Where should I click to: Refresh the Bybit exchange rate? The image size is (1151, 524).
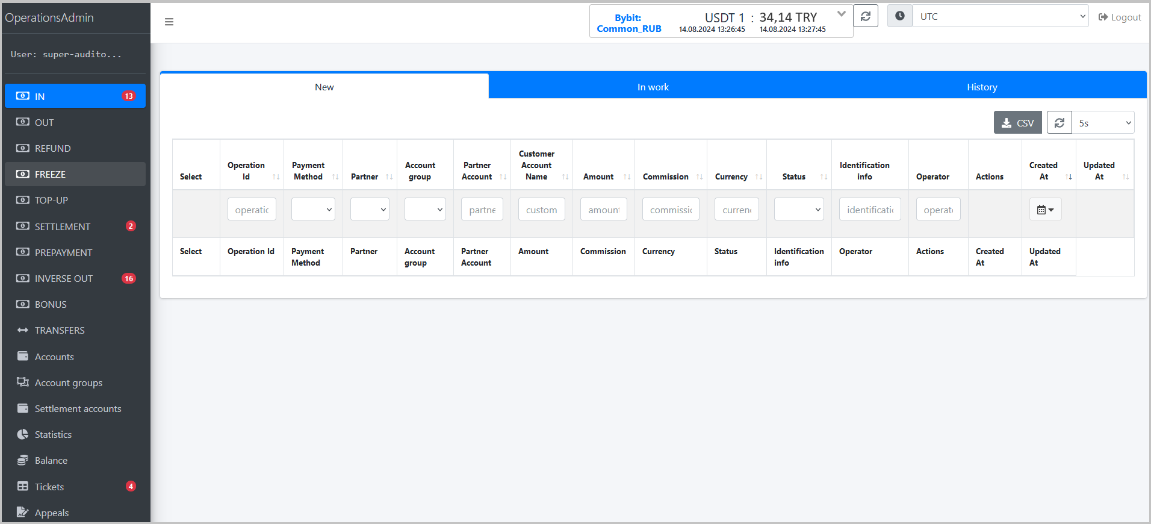866,16
